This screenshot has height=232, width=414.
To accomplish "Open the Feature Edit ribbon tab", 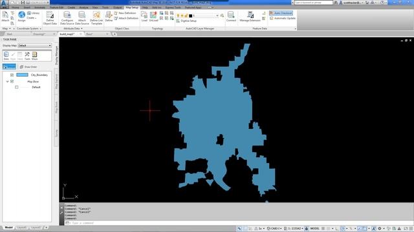I will tap(56, 8).
